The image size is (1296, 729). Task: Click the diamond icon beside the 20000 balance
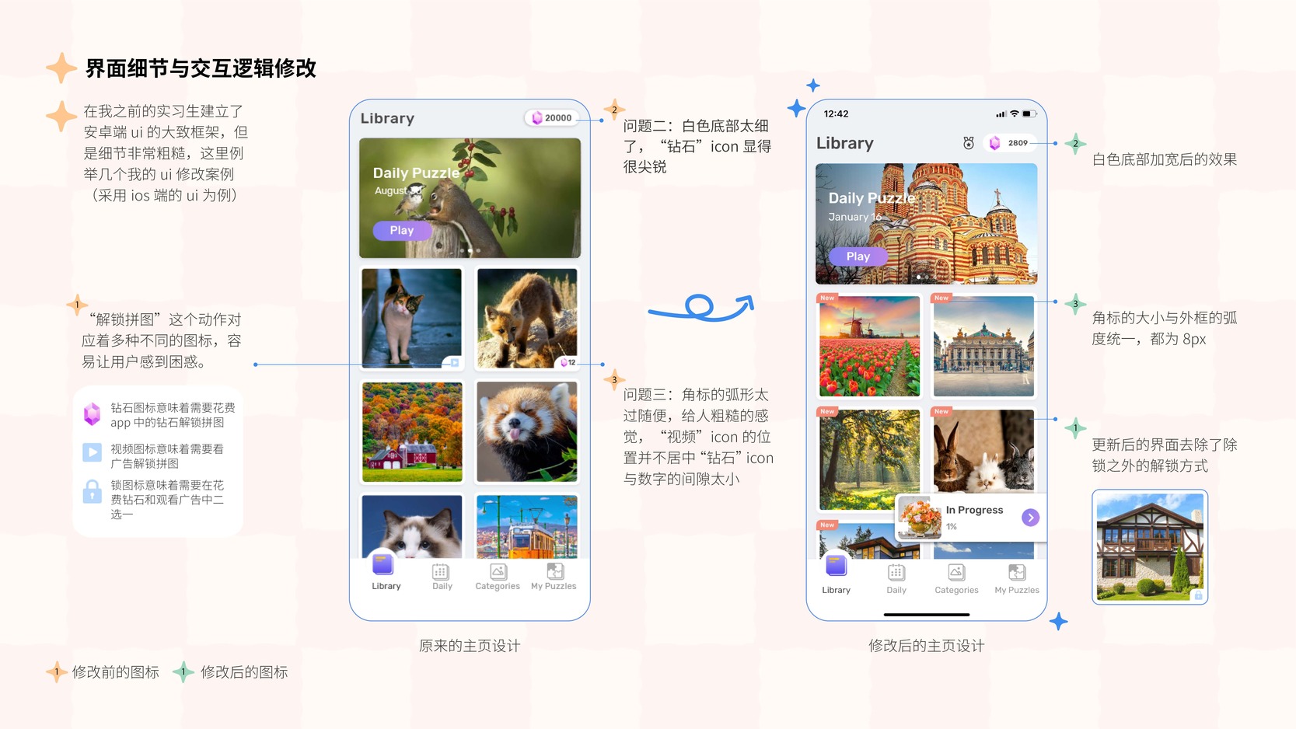[x=536, y=118]
